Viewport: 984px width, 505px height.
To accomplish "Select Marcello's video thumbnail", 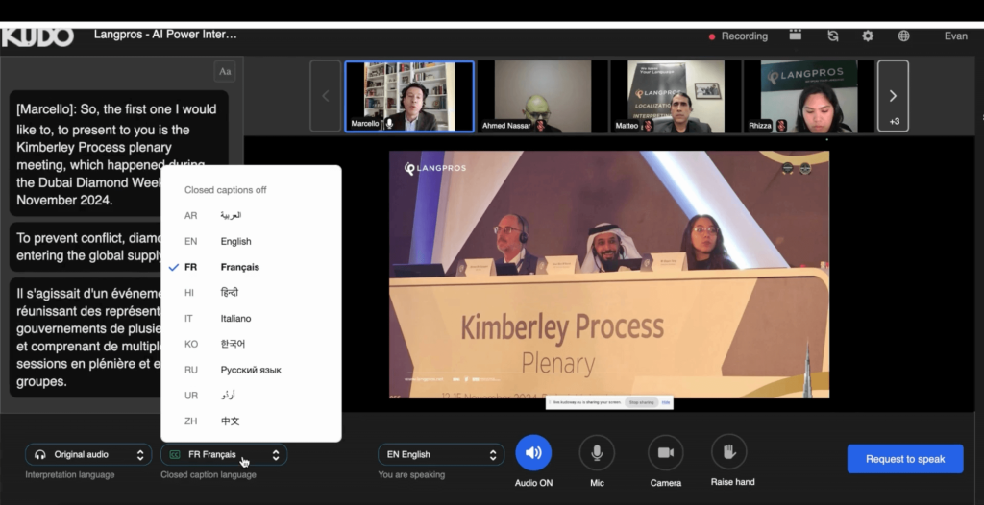I will pos(409,96).
